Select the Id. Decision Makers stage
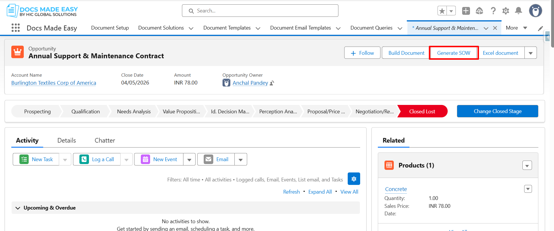This screenshot has width=554, height=231. 230,112
